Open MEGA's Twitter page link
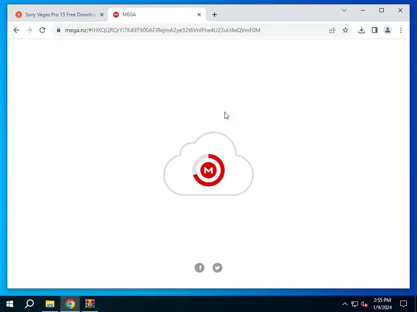The image size is (417, 312). (217, 268)
